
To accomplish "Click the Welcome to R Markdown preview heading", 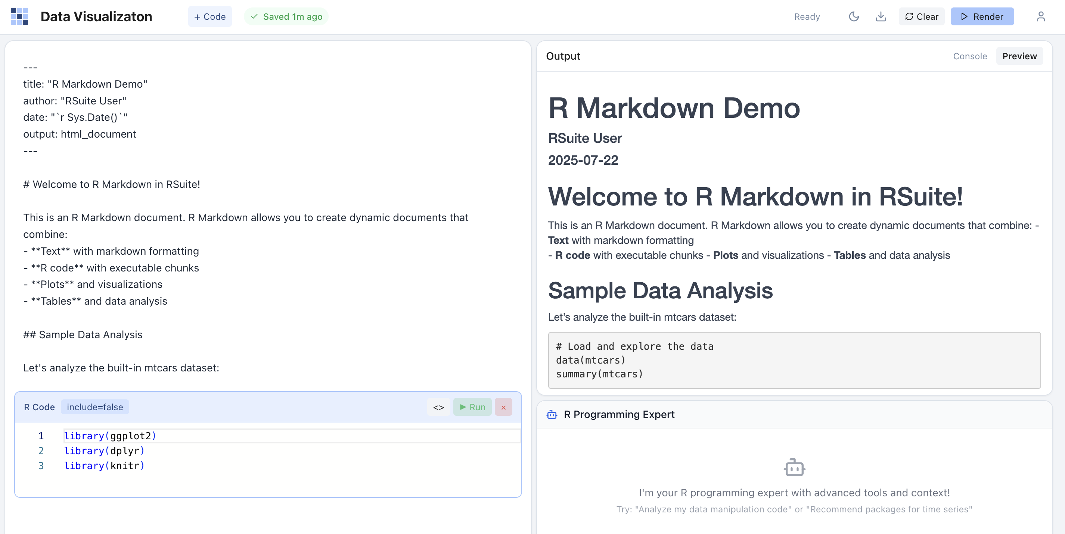I will click(755, 196).
